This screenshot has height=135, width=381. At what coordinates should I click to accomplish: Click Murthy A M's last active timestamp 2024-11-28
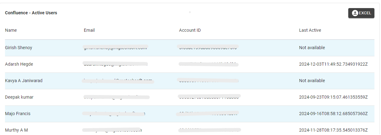[333, 130]
